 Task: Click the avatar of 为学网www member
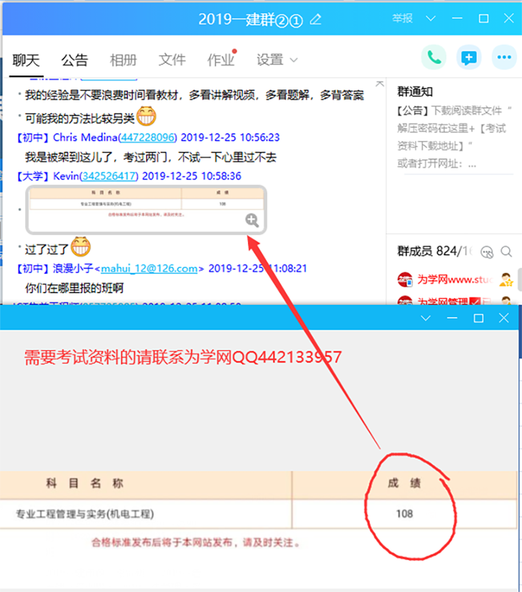click(405, 280)
